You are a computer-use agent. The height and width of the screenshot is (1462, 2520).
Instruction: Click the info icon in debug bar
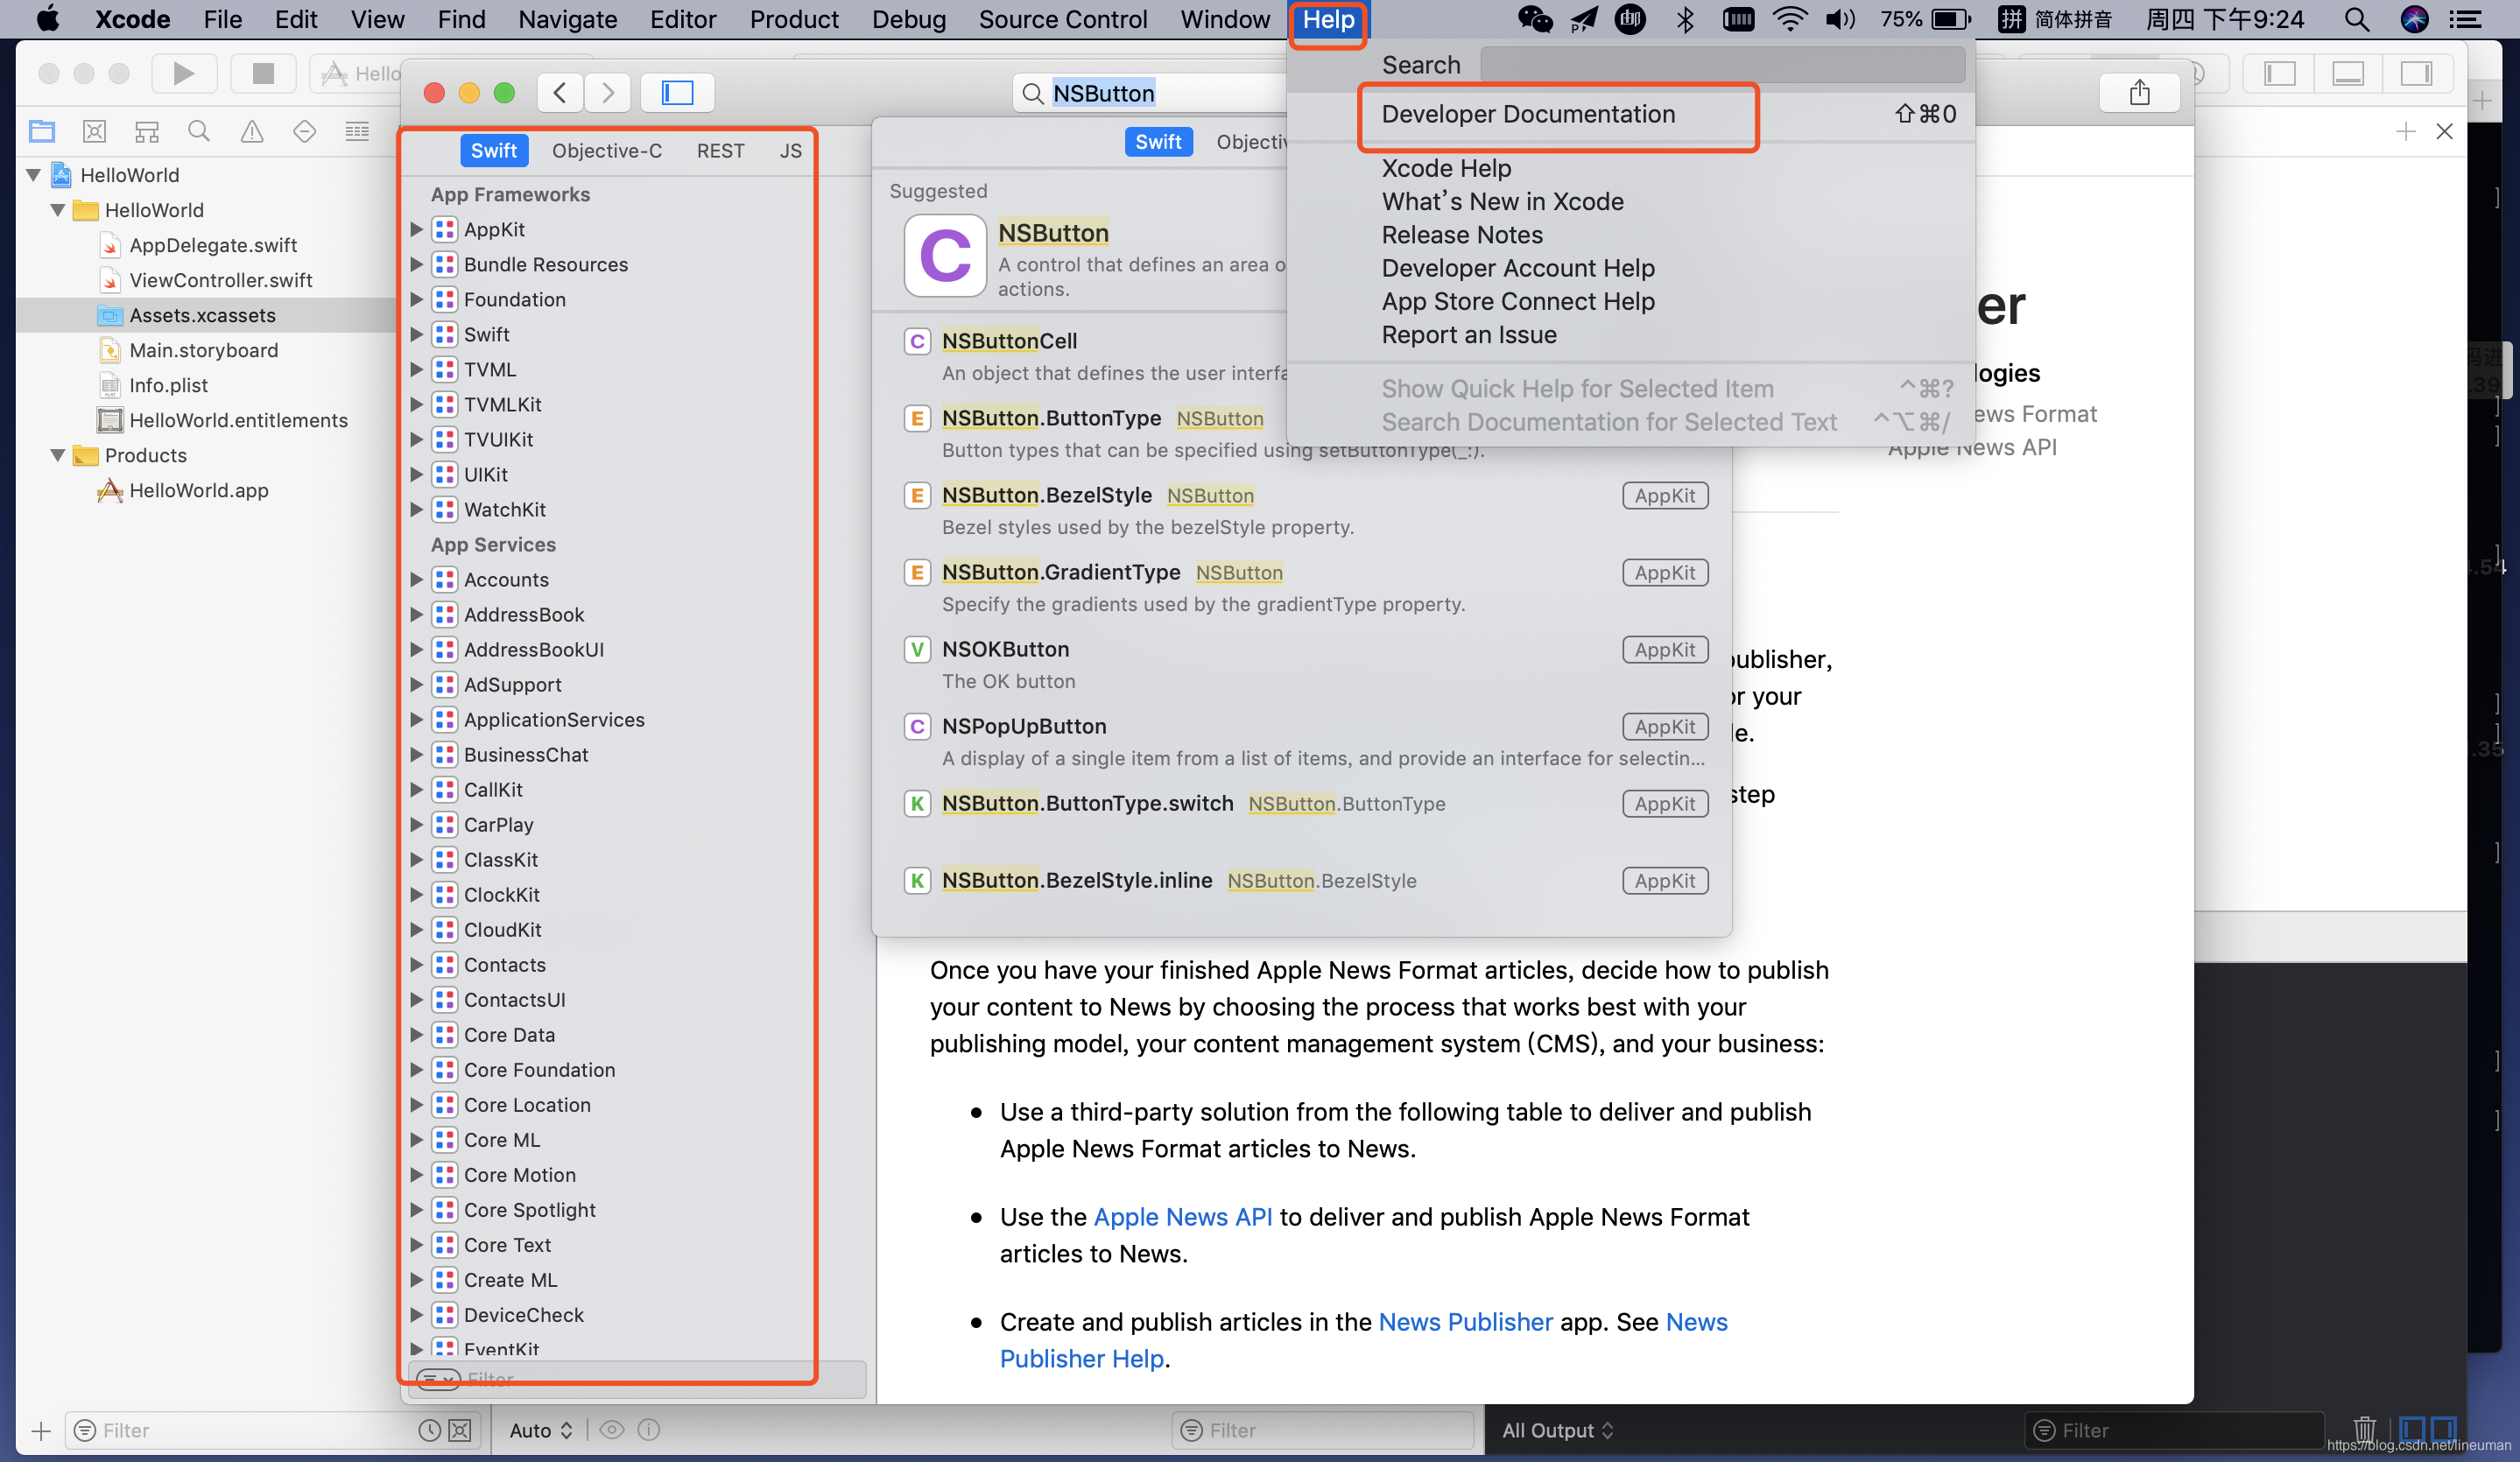click(x=649, y=1430)
